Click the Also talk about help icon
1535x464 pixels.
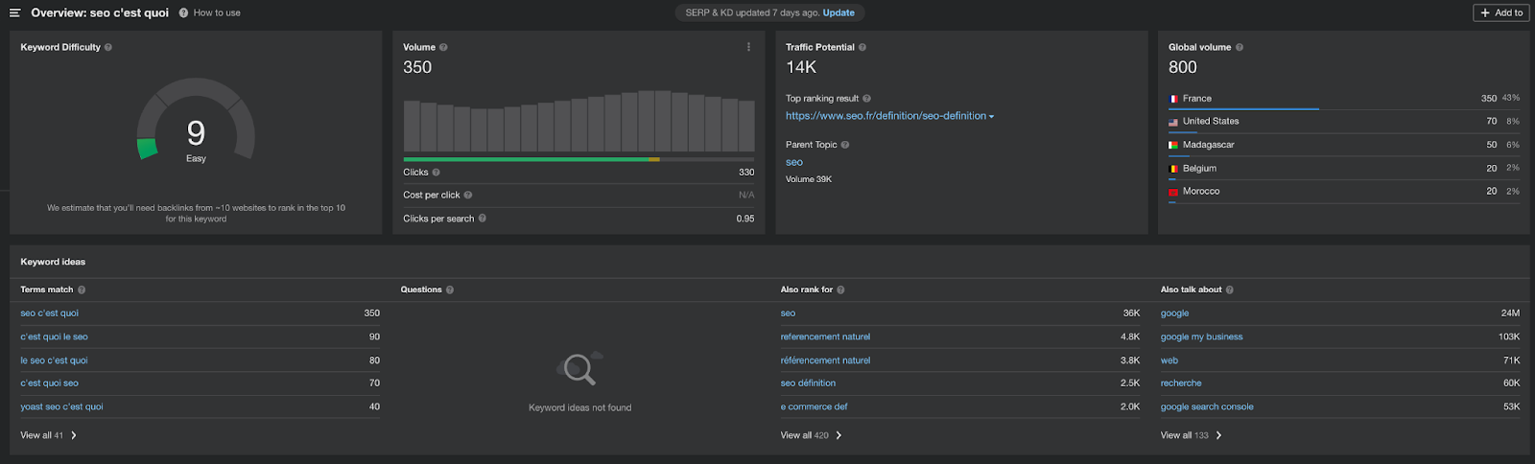pyautogui.click(x=1230, y=290)
